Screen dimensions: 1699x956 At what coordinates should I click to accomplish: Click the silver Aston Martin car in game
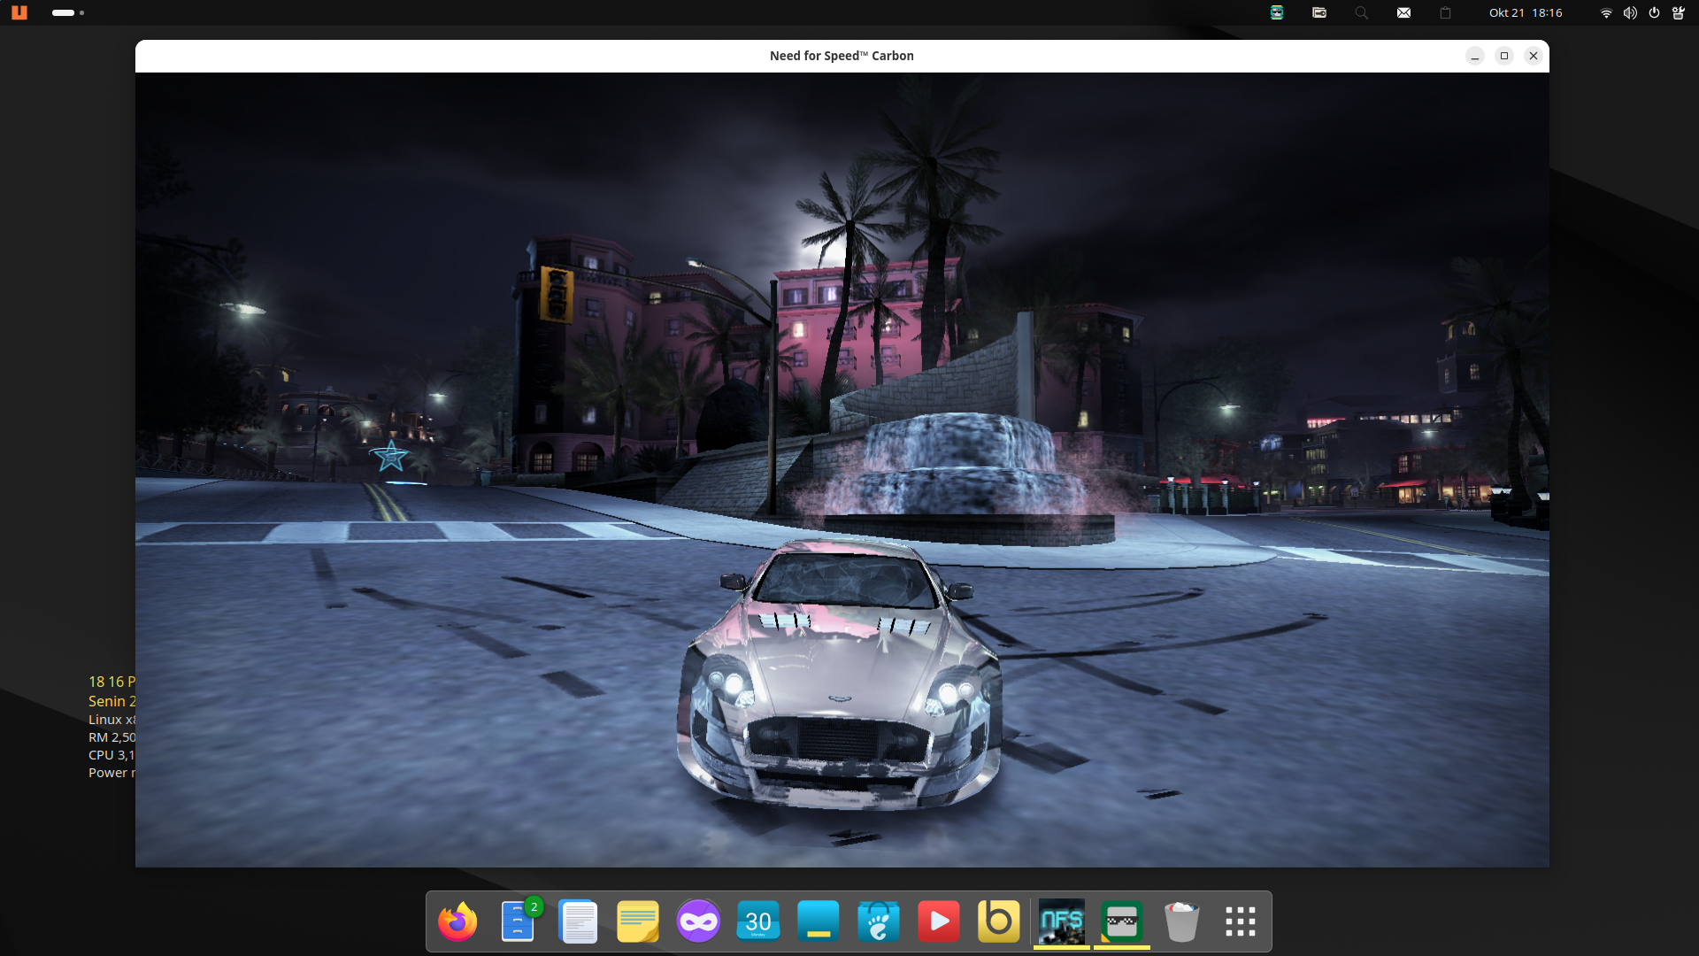[x=839, y=673]
